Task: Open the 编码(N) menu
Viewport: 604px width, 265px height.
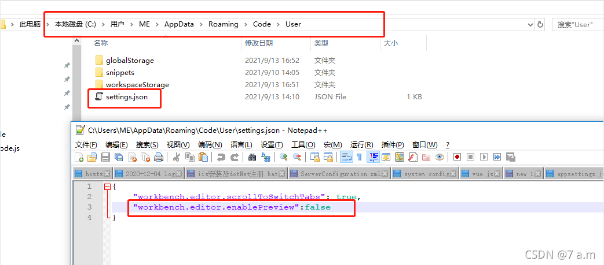Action: pos(210,145)
